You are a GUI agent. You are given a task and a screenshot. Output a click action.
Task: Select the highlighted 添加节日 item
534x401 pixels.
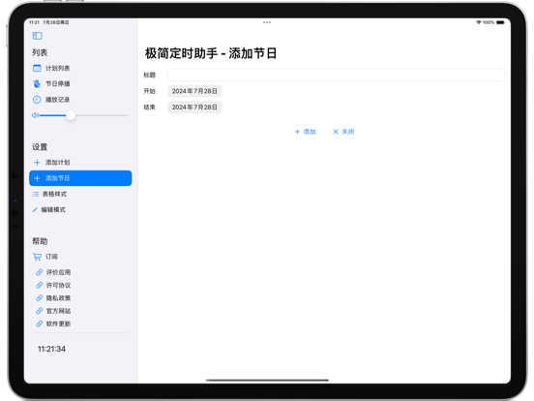click(x=80, y=178)
